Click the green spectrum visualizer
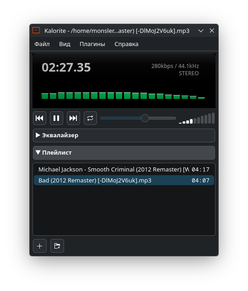The image size is (248, 291). [123, 95]
